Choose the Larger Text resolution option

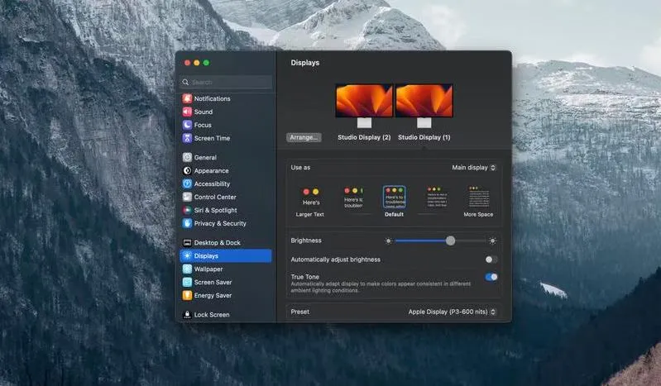coord(310,203)
